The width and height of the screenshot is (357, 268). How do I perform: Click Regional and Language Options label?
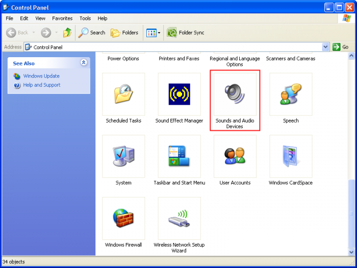(x=235, y=61)
